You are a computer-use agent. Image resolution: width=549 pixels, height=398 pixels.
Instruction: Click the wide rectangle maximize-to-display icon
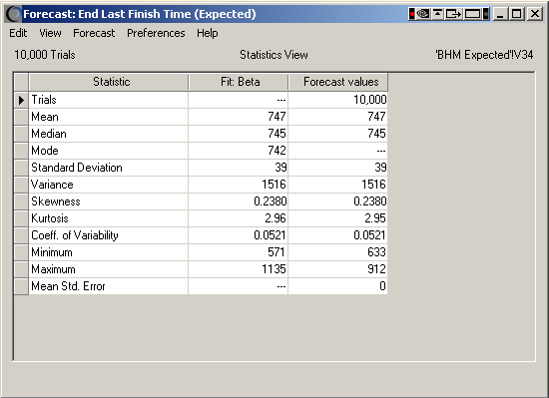(473, 14)
